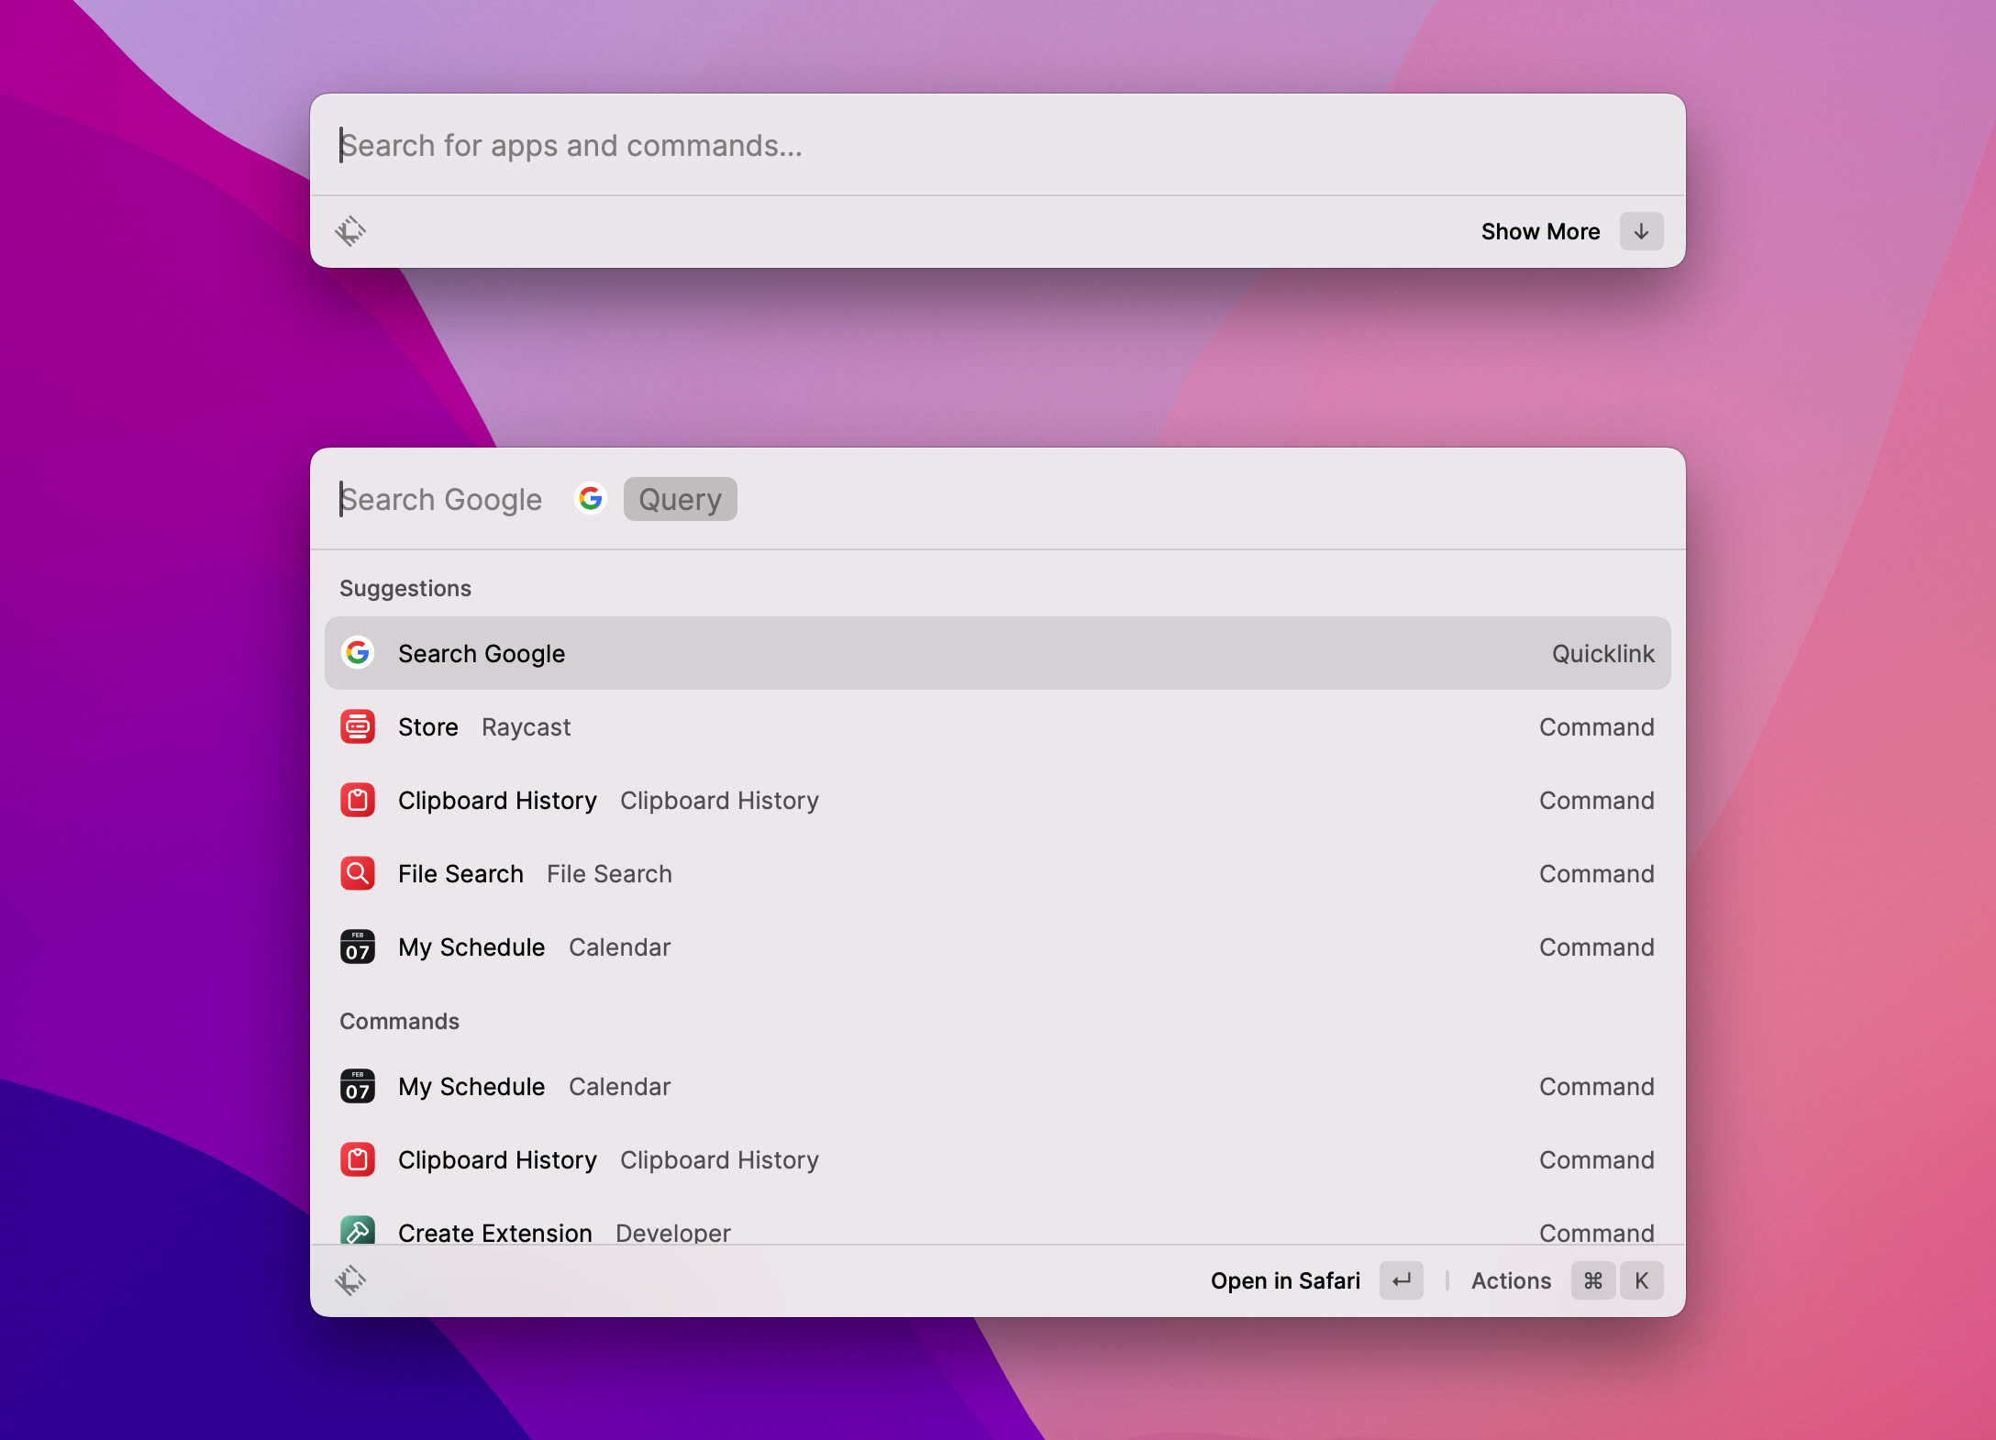Click the Query argument field
Viewport: 1996px width, 1440px height.
pyautogui.click(x=680, y=499)
